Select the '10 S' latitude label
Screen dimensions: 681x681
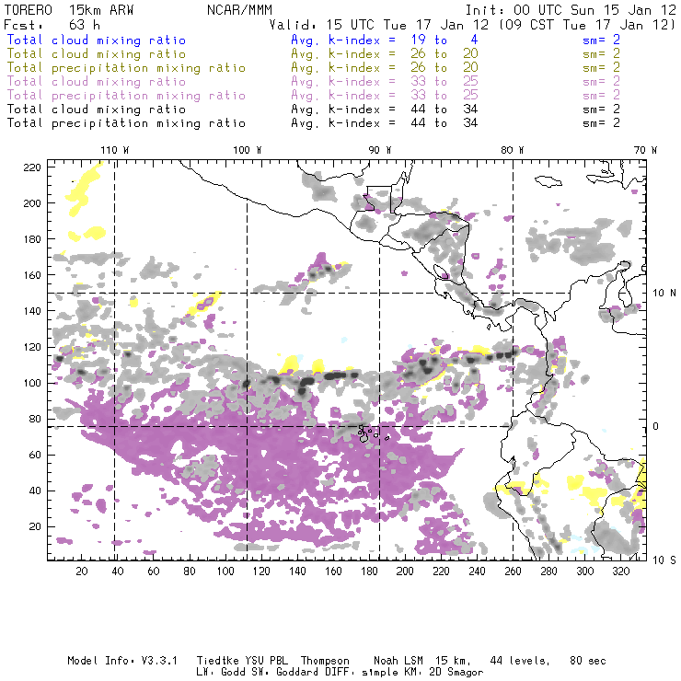pyautogui.click(x=664, y=560)
